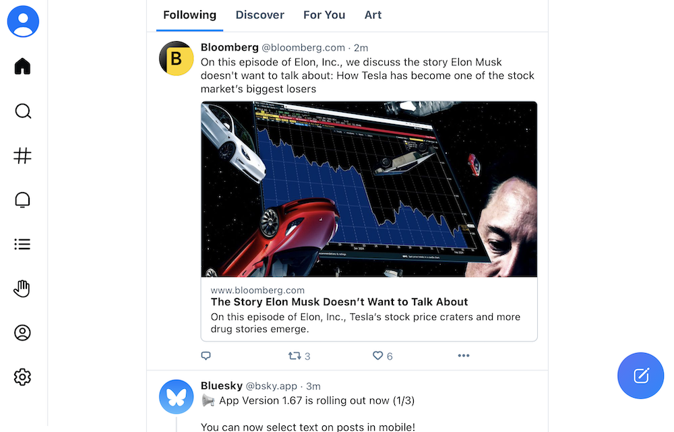The width and height of the screenshot is (674, 432).
Task: Open Feeds with the hashtag icon
Action: tap(23, 156)
